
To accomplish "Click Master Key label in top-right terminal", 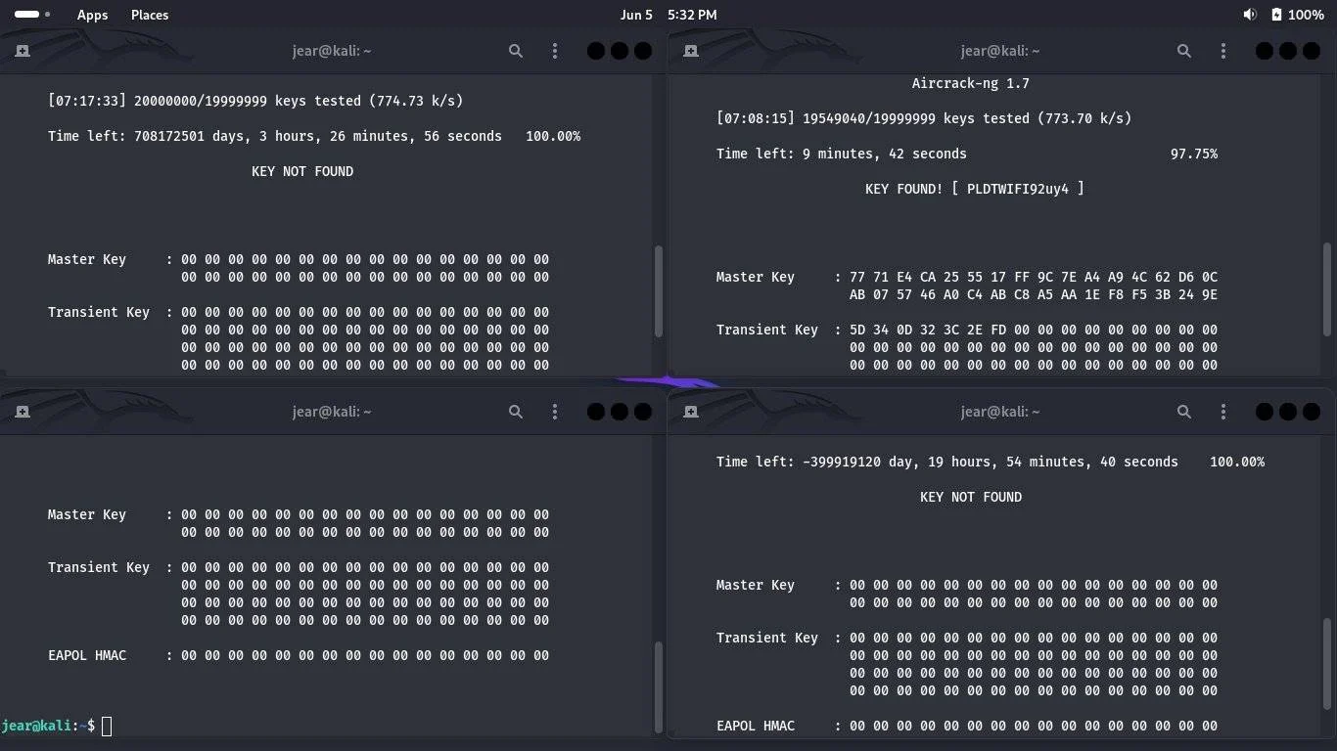I will 756,277.
